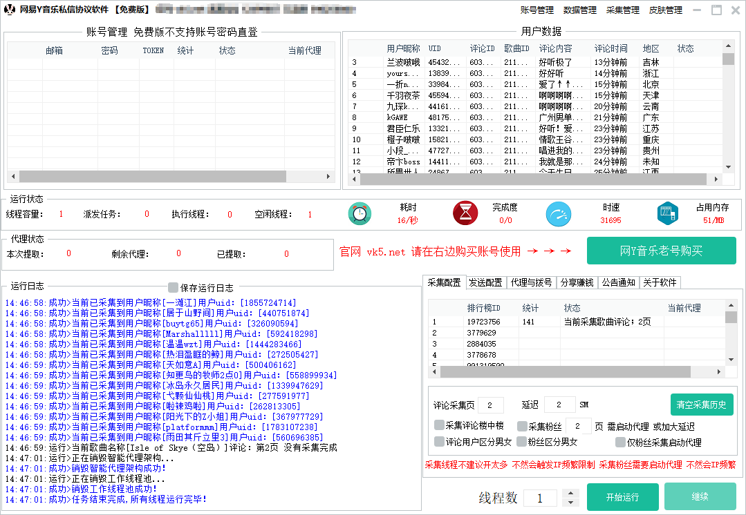The image size is (746, 515).
Task: Click the left arrow of the 账号管理 table scrollbar
Action: click(x=13, y=176)
